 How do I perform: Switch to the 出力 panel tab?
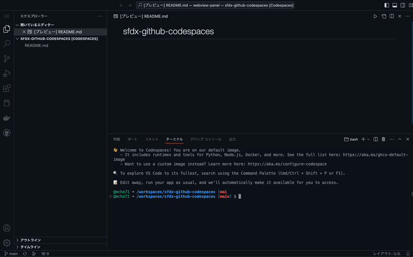(232, 139)
